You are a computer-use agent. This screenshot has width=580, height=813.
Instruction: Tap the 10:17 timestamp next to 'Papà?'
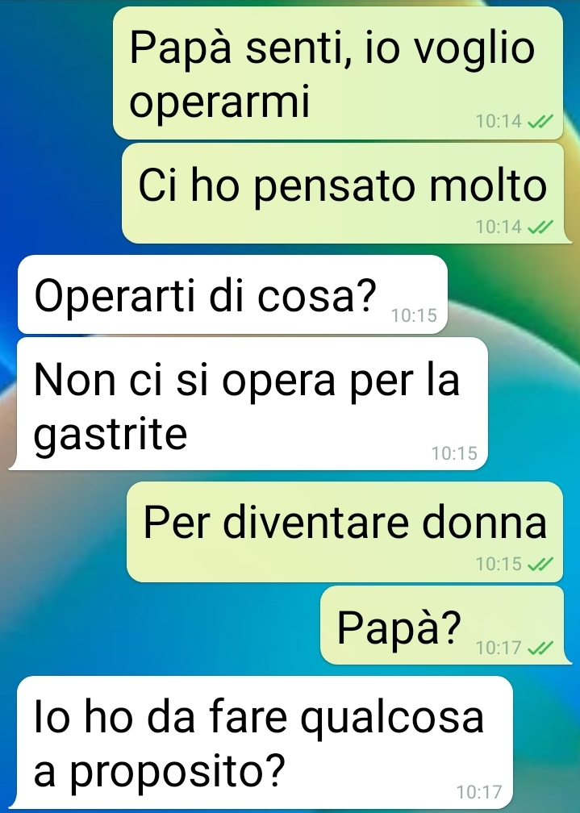tap(499, 648)
